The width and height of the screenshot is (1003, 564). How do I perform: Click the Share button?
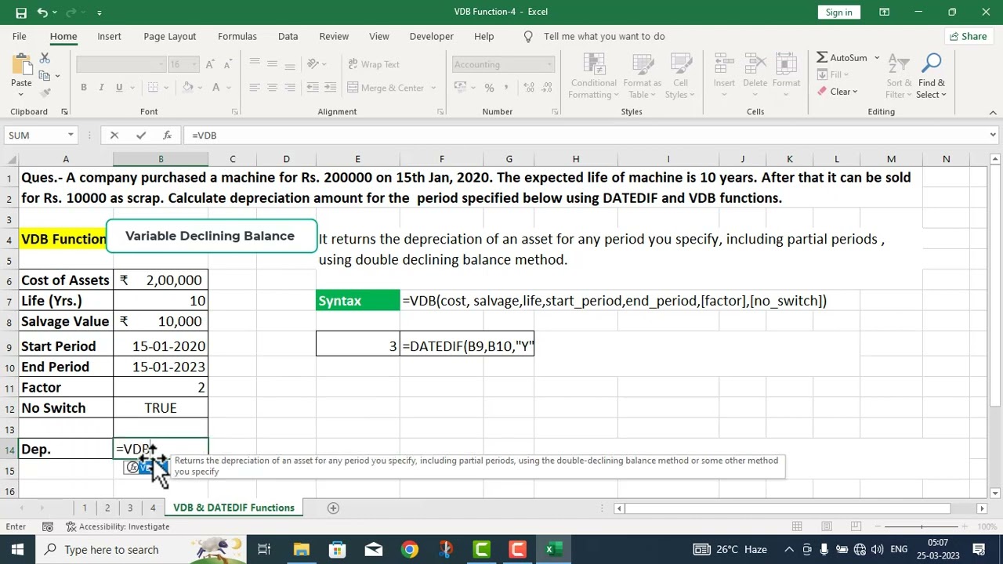[968, 36]
